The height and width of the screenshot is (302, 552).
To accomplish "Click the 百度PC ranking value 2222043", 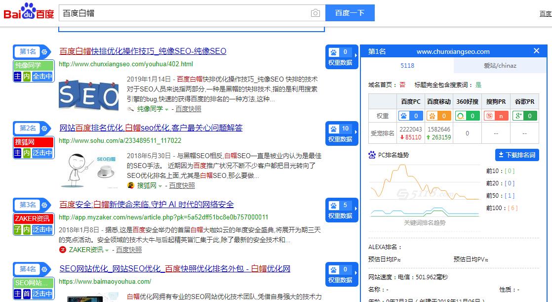I will tap(410, 129).
